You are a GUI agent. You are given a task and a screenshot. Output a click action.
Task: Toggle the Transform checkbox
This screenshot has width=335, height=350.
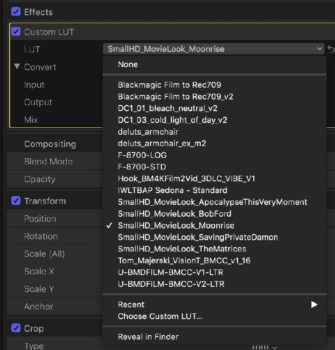(16, 200)
